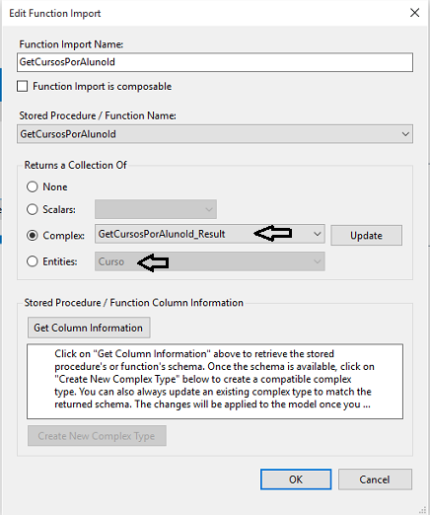This screenshot has height=515, width=430.
Task: Click the arrow annotation next to Curso
Action: (153, 262)
